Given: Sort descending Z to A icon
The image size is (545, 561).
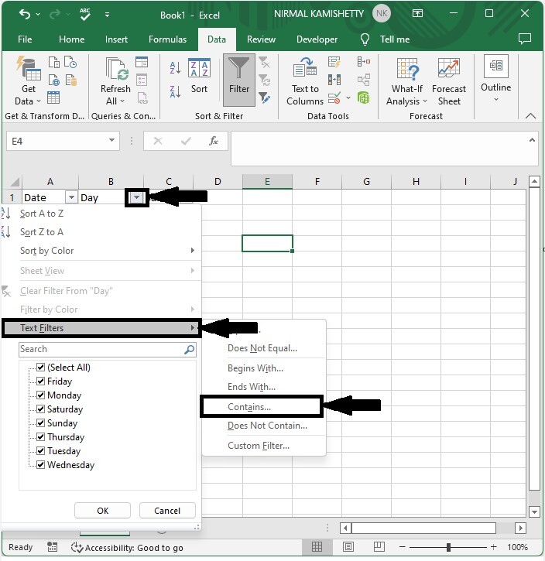Looking at the screenshot, I should [x=175, y=91].
